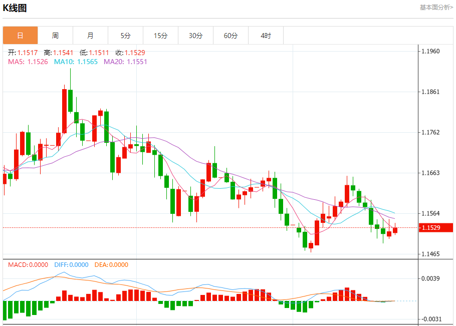Click the DIFF: 0.0000 label

[x=71, y=265]
